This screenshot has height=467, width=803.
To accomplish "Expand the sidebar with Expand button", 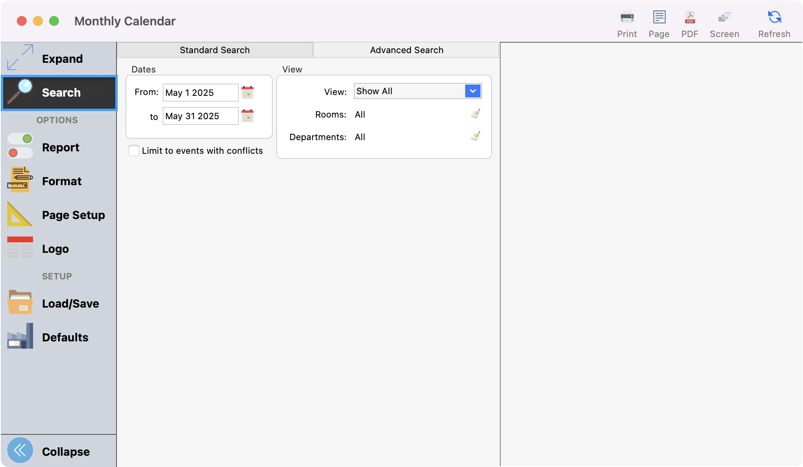I will [x=59, y=59].
